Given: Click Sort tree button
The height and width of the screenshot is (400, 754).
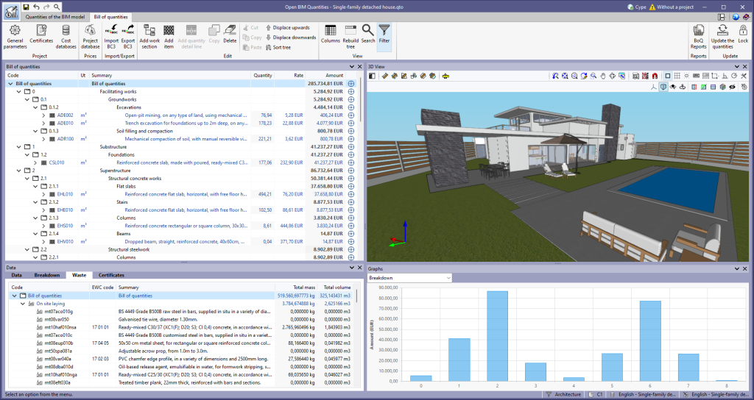Looking at the screenshot, I should pyautogui.click(x=274, y=46).
